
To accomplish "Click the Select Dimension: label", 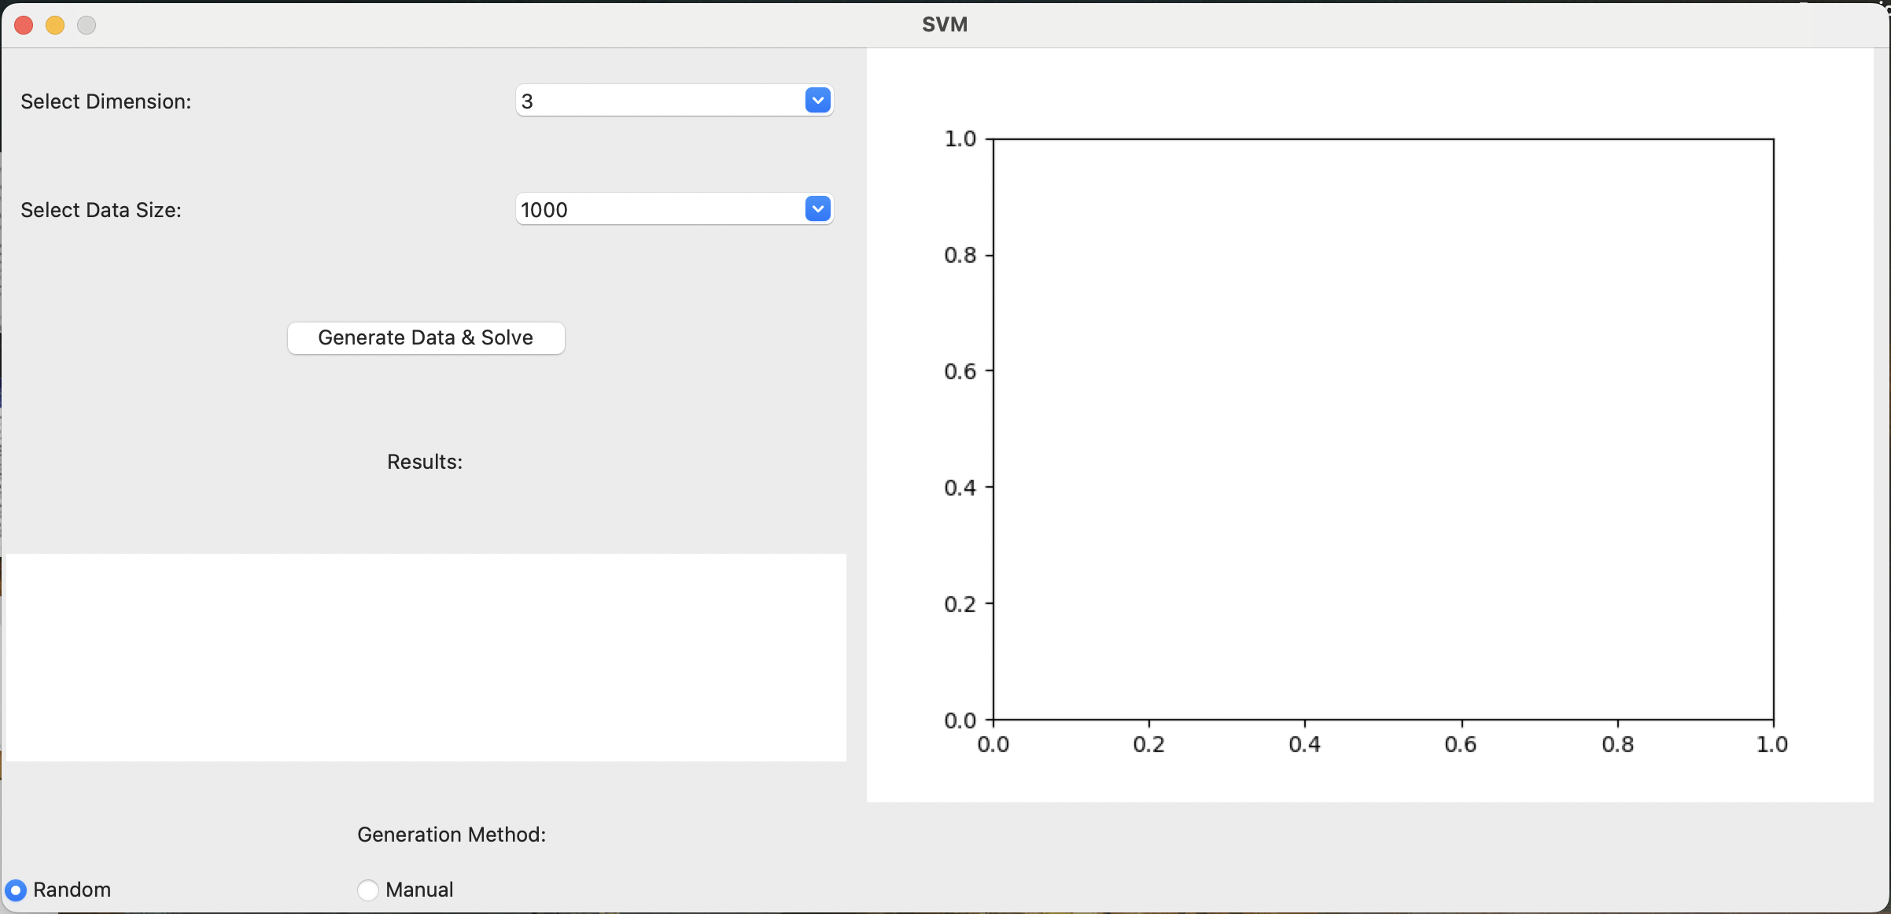I will pyautogui.click(x=106, y=101).
